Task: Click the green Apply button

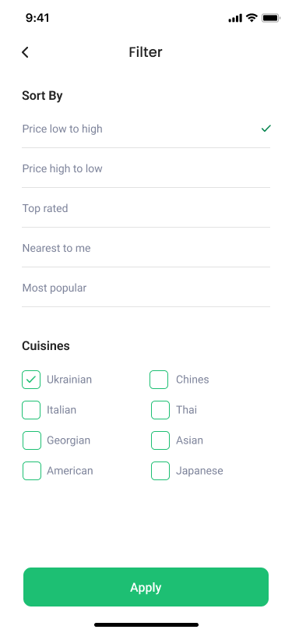Action: click(x=146, y=587)
